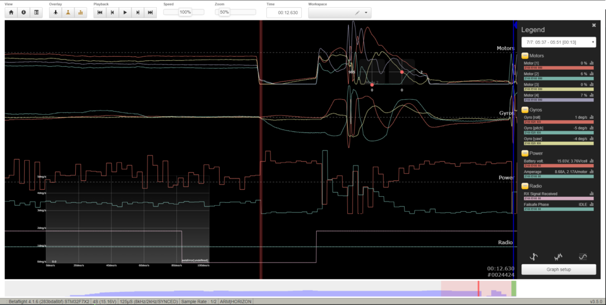Viewport: 606px width, 305px height.
Task: Collapse the Power group
Action: (x=525, y=153)
